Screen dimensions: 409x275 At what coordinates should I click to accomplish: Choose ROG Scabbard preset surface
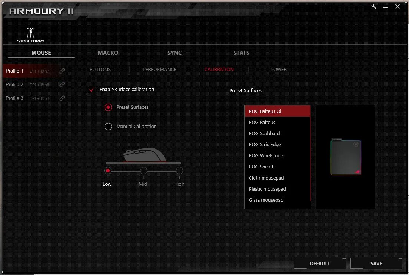point(277,134)
